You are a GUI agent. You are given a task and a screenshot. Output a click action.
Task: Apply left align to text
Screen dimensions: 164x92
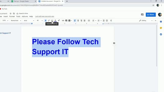click(x=75, y=20)
